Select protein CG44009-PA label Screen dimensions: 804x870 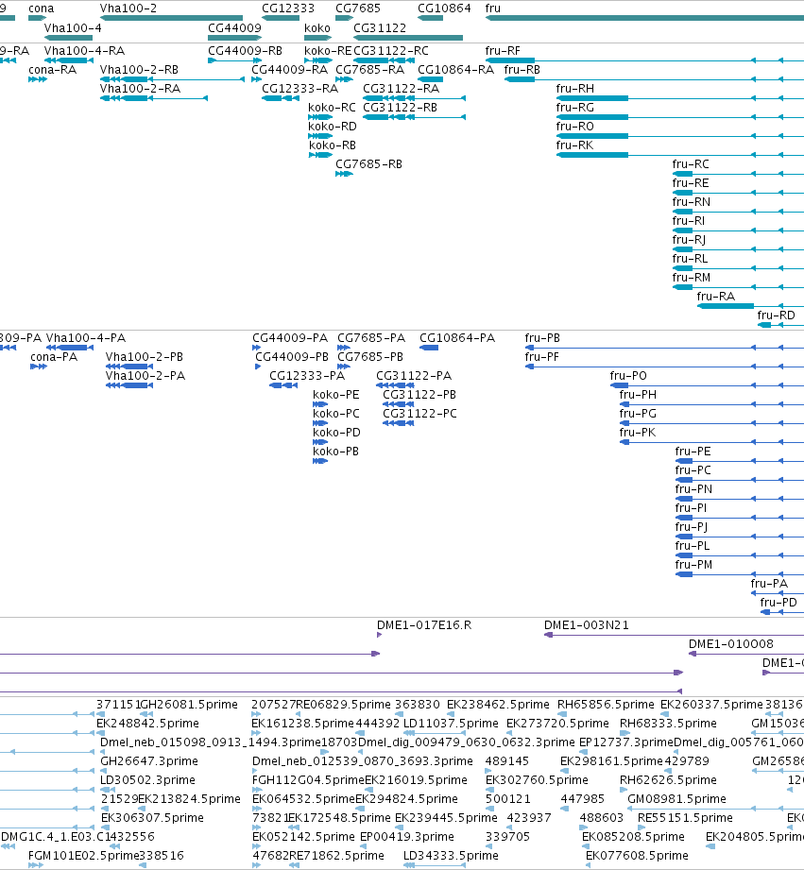[290, 337]
